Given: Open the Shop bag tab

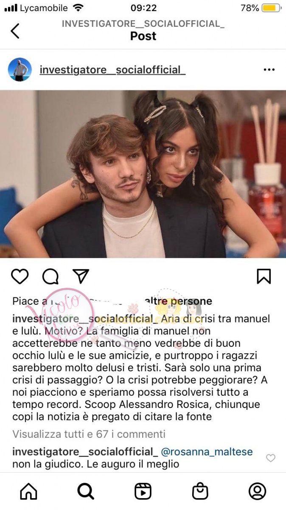Looking at the screenshot, I should [200, 491].
